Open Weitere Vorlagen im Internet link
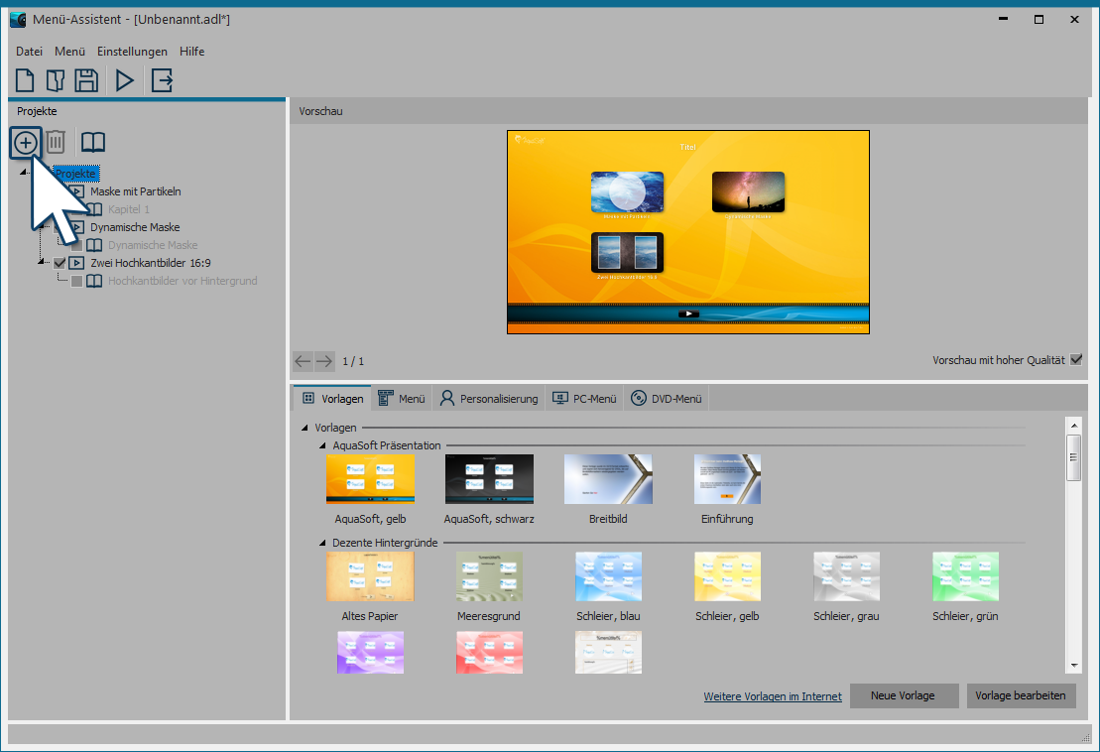The height and width of the screenshot is (752, 1100). pos(772,696)
